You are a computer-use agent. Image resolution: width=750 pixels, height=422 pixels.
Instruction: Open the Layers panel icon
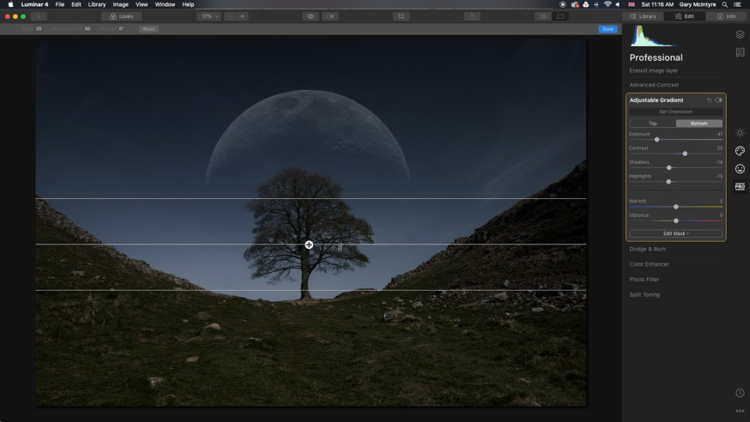740,34
